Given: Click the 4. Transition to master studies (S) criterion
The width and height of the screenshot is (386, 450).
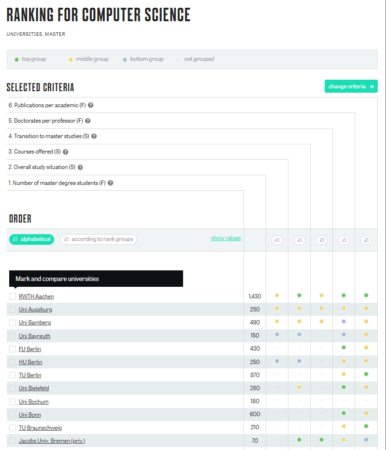Looking at the screenshot, I should click(49, 136).
